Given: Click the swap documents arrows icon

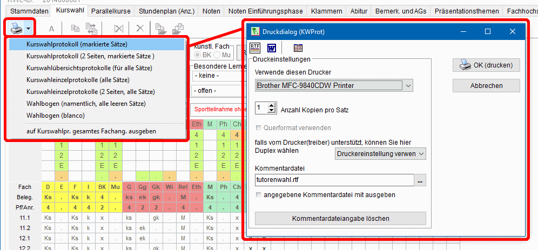Looking at the screenshot, I should click(x=91, y=29).
